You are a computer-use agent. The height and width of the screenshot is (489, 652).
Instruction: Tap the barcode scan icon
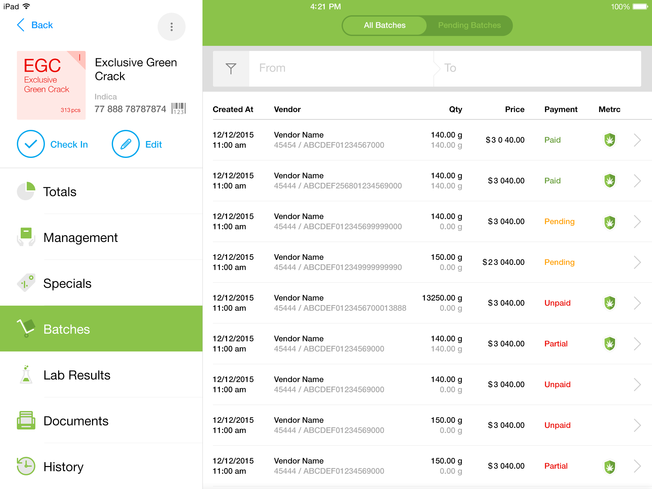click(x=179, y=109)
